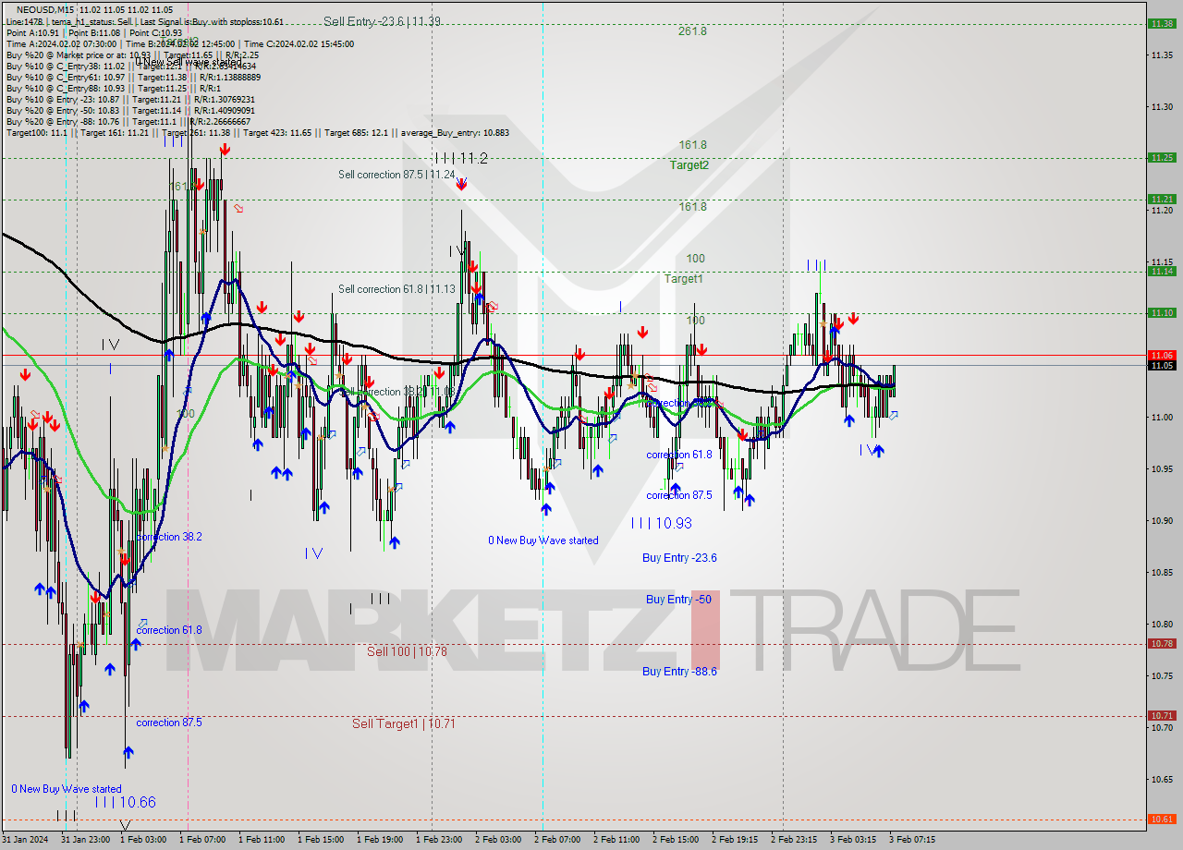Click the 11.30 price axis value

click(1162, 106)
